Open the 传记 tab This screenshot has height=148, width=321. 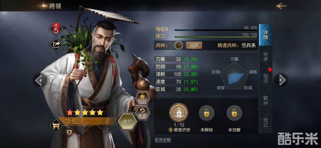(x=266, y=122)
